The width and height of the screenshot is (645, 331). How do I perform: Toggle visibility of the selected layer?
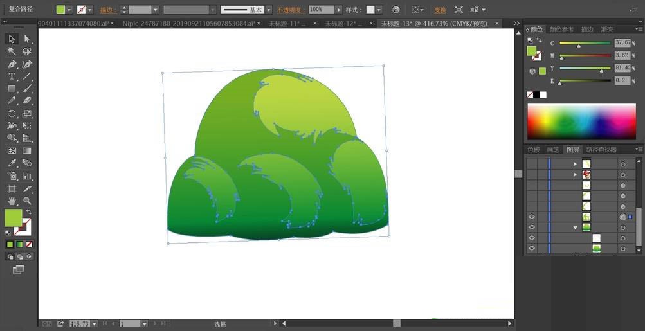532,217
